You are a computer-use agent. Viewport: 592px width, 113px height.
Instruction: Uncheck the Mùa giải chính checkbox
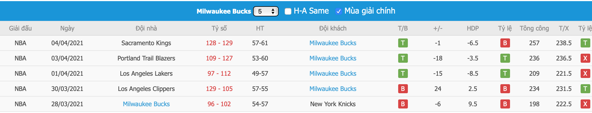(338, 11)
